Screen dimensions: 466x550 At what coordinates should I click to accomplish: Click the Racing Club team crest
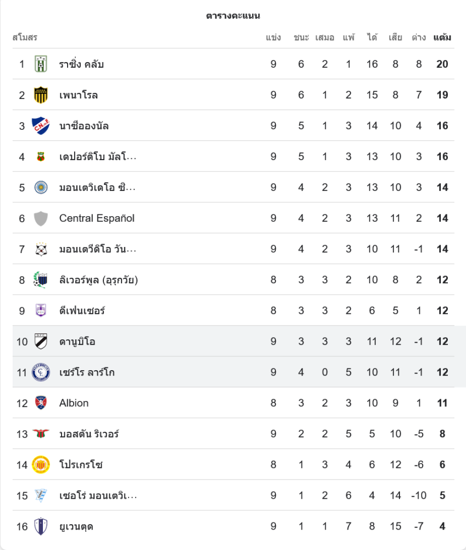(x=41, y=64)
